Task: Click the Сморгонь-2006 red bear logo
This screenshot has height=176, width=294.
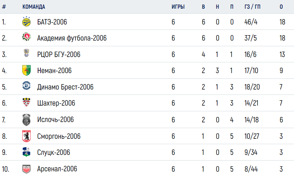Action: 27,136
